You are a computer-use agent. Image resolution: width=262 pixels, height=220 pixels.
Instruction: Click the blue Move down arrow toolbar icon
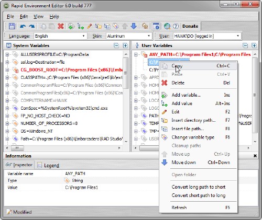(134, 26)
